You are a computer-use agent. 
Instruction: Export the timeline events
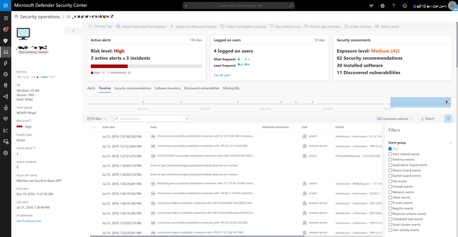pyautogui.click(x=427, y=118)
